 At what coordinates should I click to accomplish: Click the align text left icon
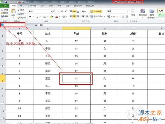tap(71, 17)
